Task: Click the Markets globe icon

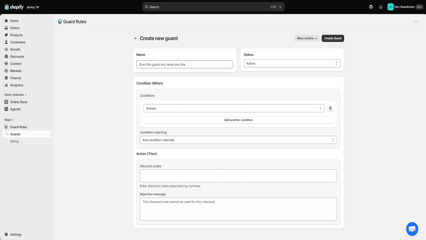Action: point(6,71)
